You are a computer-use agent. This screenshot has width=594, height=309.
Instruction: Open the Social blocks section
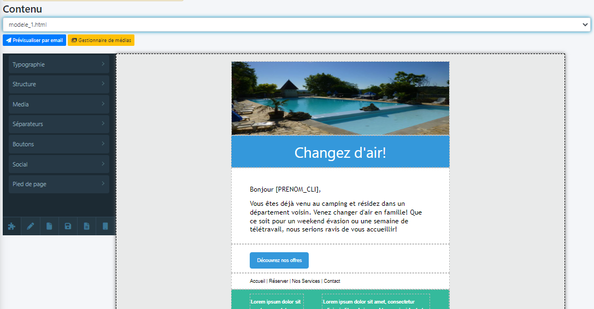(59, 164)
